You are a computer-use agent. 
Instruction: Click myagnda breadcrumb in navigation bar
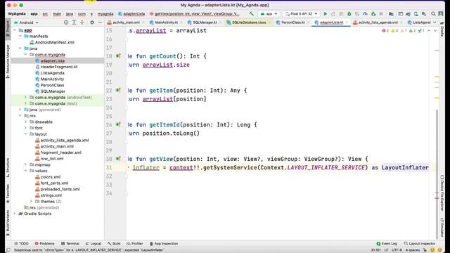tap(105, 14)
